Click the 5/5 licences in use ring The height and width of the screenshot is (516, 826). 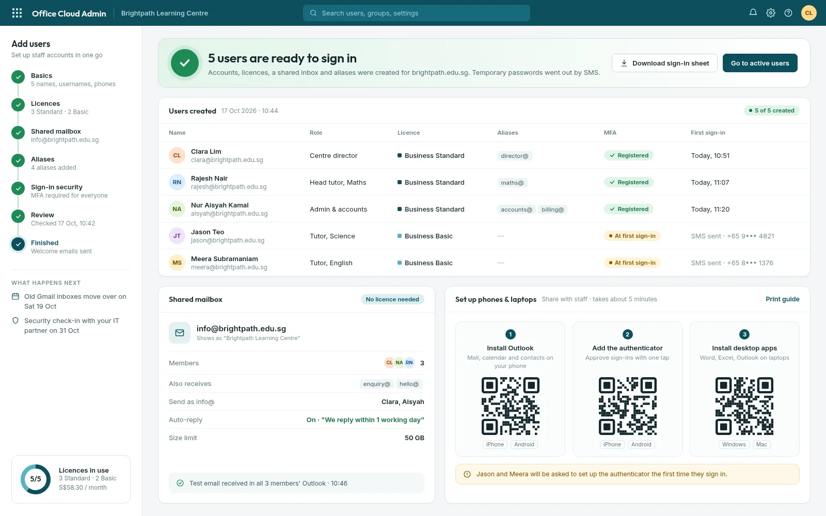tap(36, 479)
